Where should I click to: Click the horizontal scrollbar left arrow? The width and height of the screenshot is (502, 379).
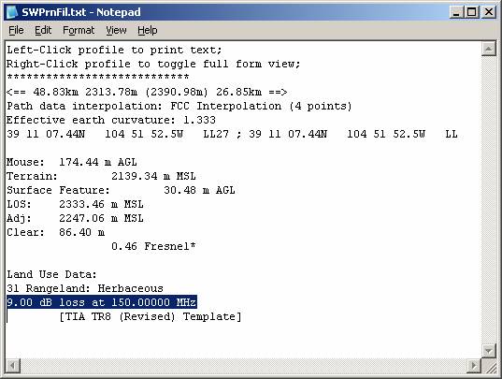pos(13,365)
